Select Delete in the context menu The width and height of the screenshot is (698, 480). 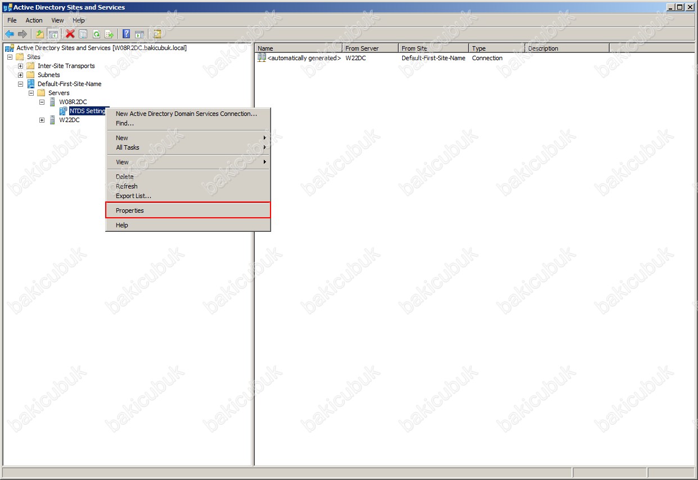tap(188, 177)
